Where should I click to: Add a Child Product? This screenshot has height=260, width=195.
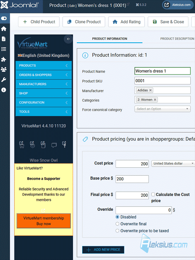click(39, 22)
